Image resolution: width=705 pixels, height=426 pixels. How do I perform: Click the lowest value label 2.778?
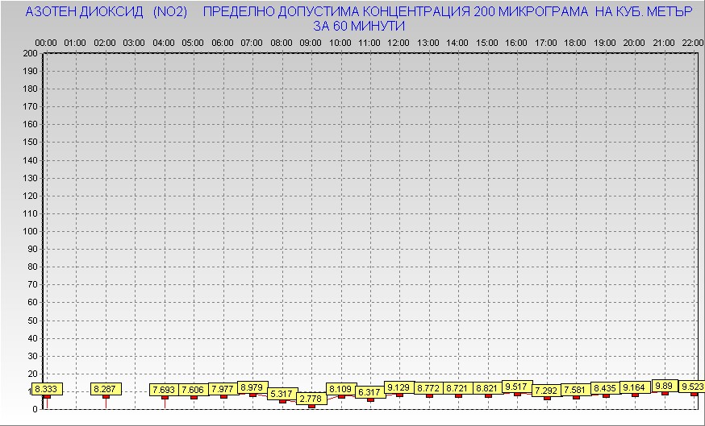(311, 399)
